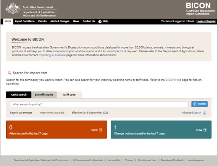
Task: Follow the Importing to Australia link
Action: point(52,55)
